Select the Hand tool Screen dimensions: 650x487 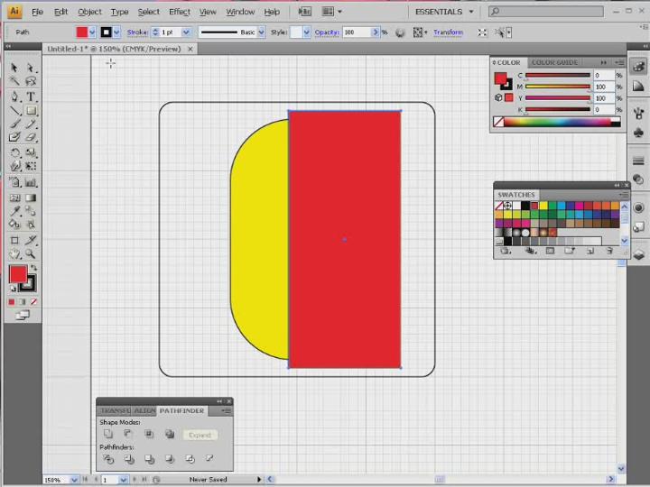click(x=14, y=253)
